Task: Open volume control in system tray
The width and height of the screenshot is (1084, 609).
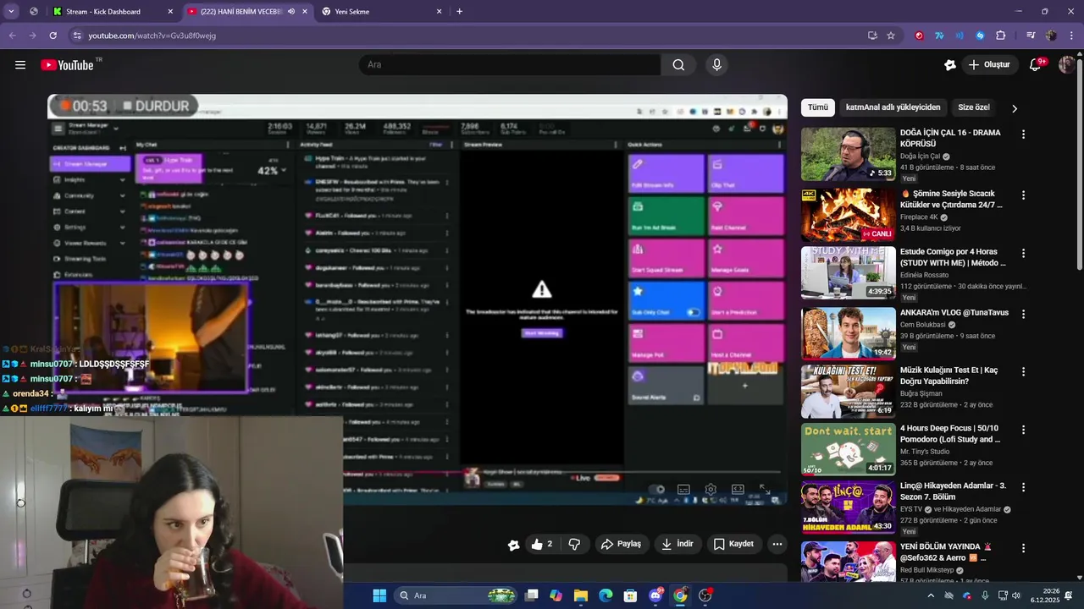Action: point(1015,595)
